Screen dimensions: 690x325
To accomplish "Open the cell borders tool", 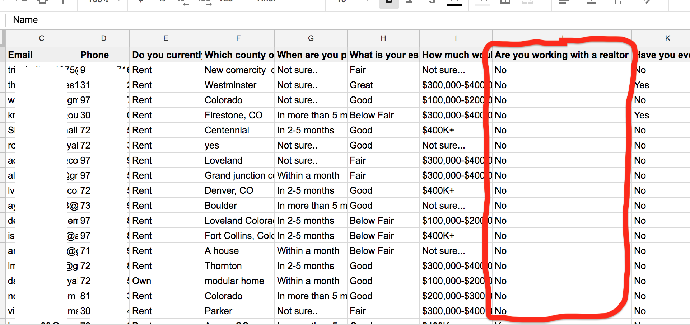I will pos(505,2).
